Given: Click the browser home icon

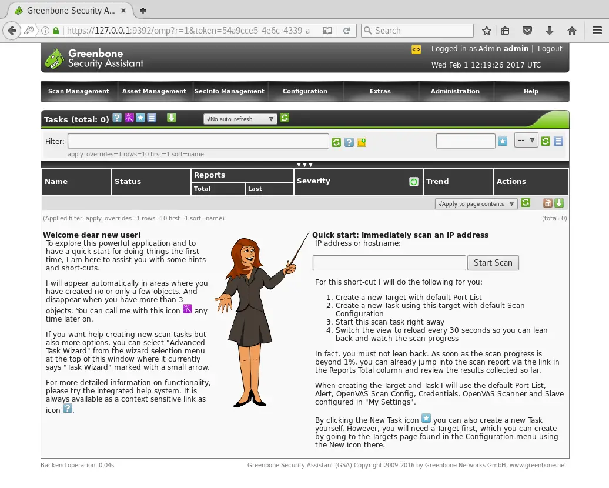Looking at the screenshot, I should tap(572, 31).
